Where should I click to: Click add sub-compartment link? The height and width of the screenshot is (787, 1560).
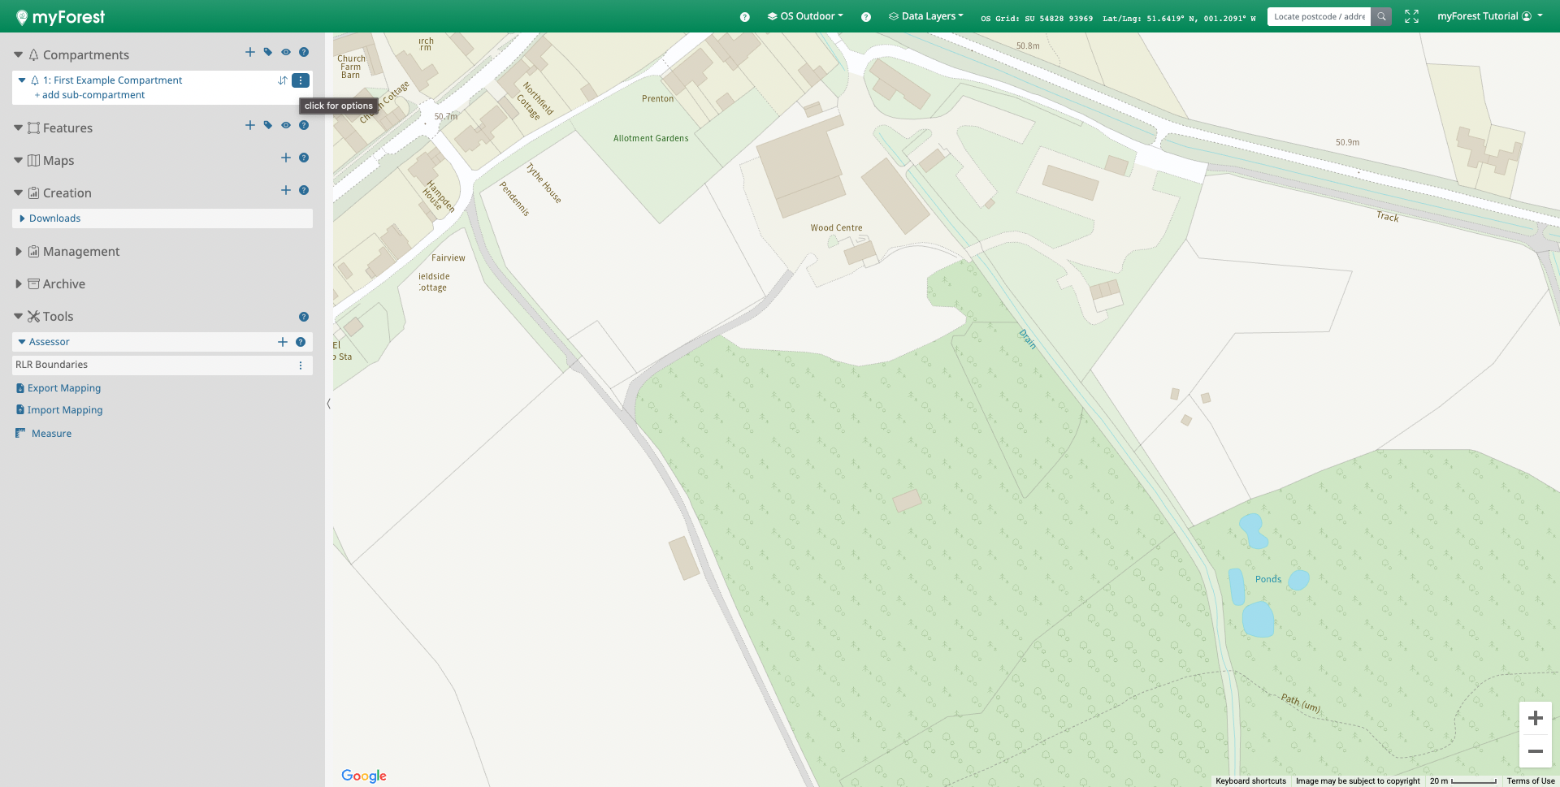click(x=93, y=95)
